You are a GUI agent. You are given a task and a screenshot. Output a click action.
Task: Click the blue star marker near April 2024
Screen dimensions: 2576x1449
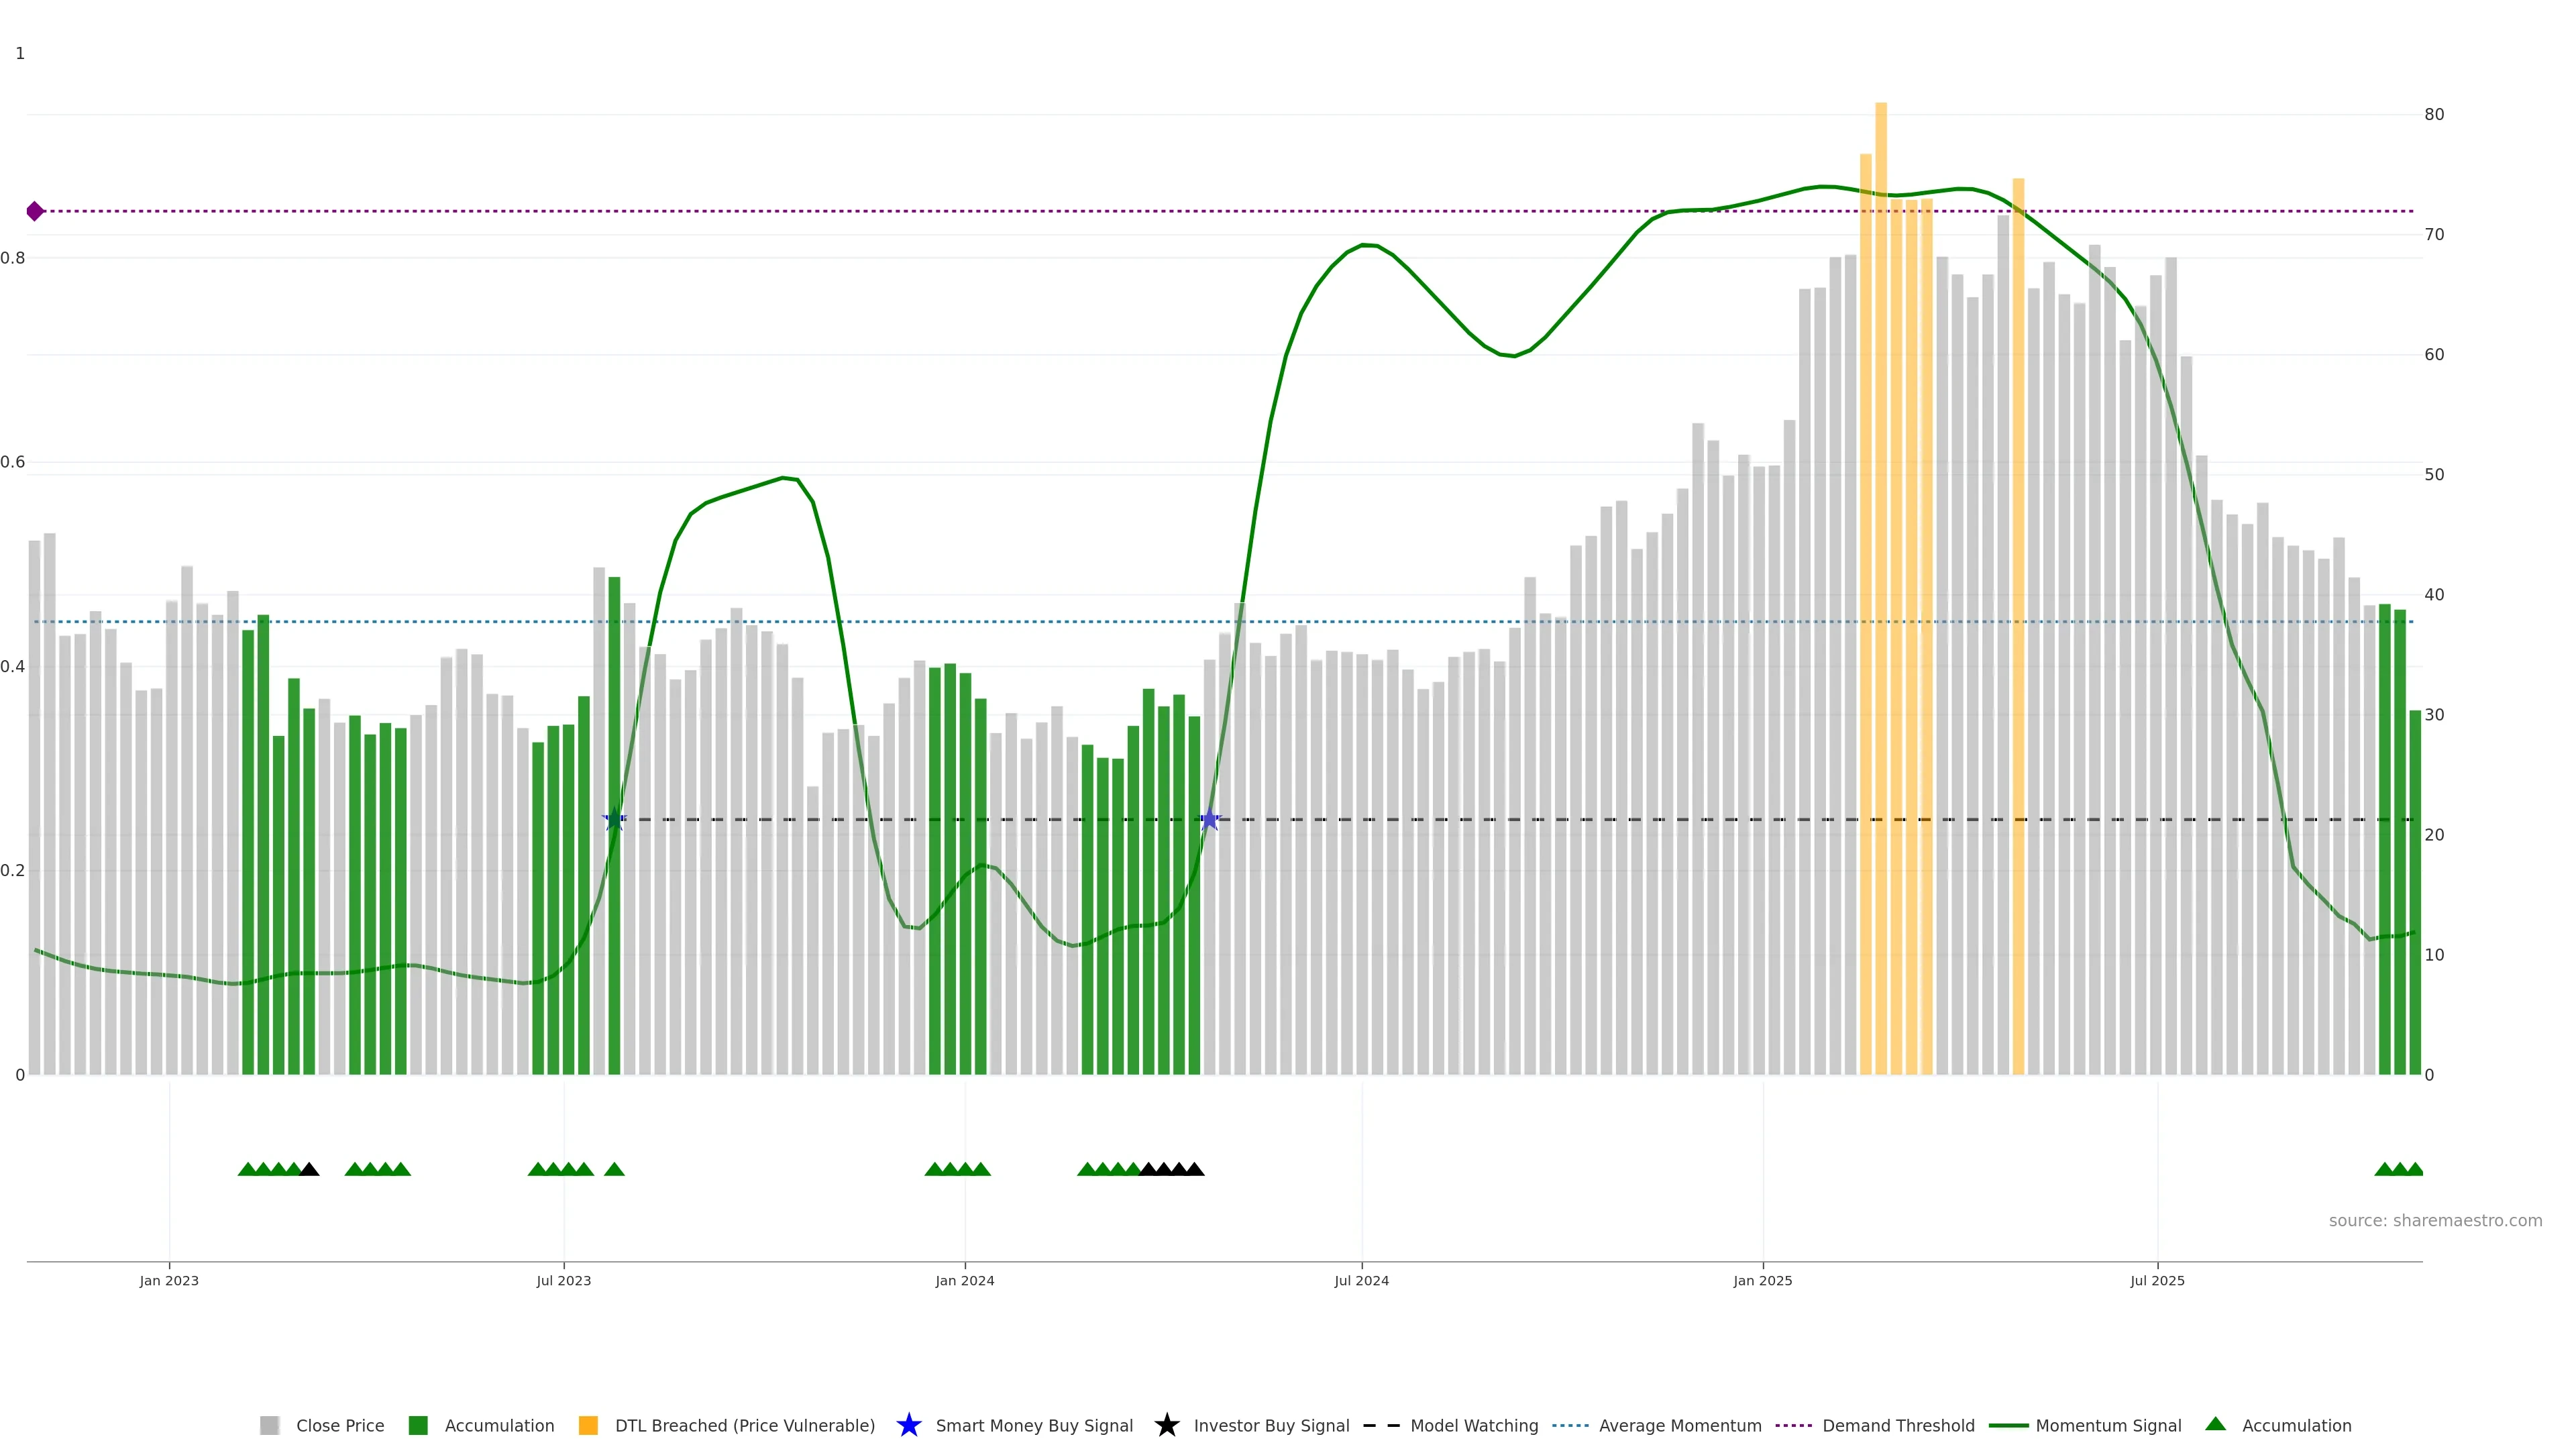(1209, 819)
